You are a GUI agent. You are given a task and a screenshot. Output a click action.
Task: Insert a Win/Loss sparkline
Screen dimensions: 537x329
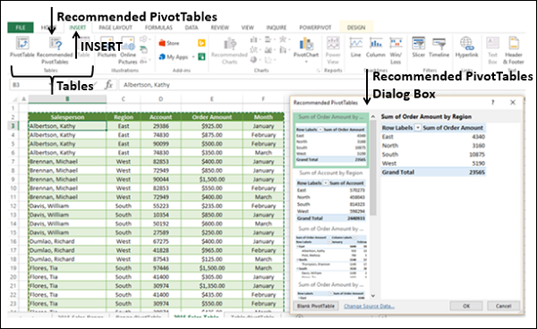tap(396, 50)
